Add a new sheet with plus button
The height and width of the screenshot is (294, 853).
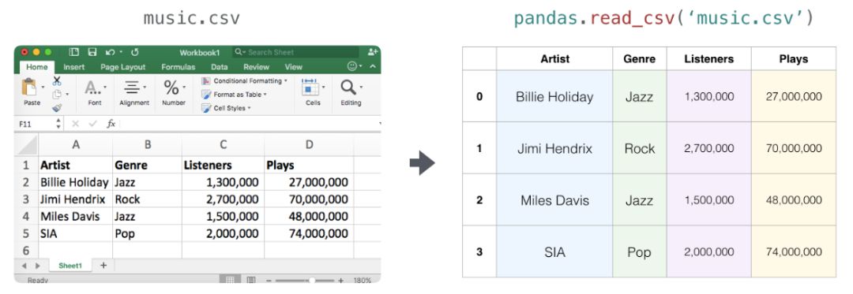point(103,266)
